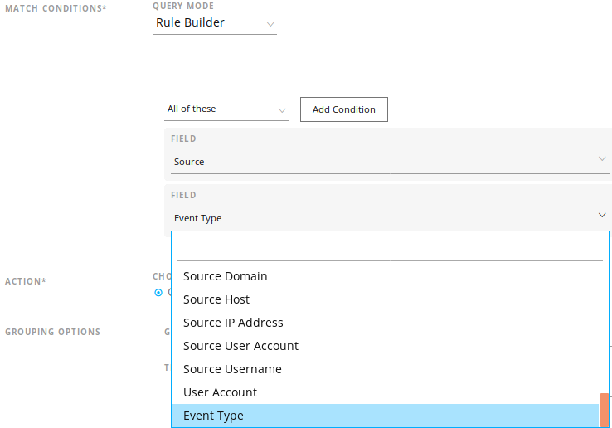
Task: Open the Source field dropdown
Action: tap(381, 162)
